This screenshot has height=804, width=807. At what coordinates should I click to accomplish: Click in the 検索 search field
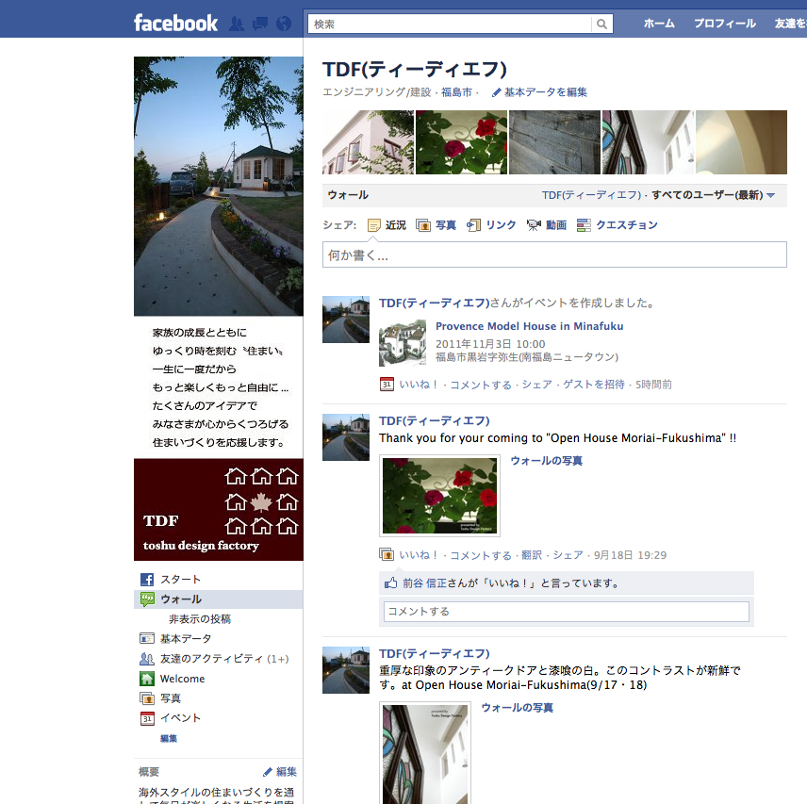(x=450, y=25)
